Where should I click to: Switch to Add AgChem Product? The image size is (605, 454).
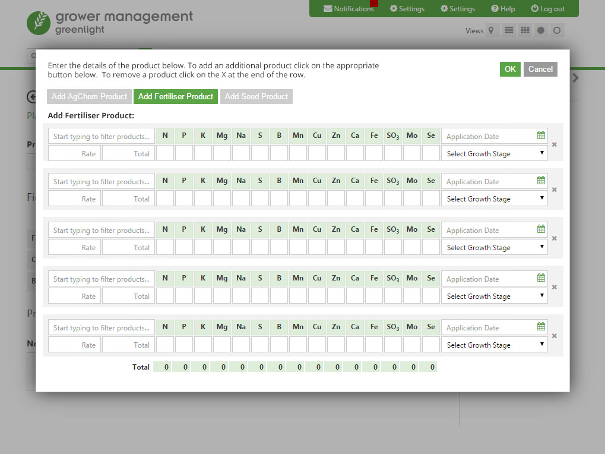[88, 96]
